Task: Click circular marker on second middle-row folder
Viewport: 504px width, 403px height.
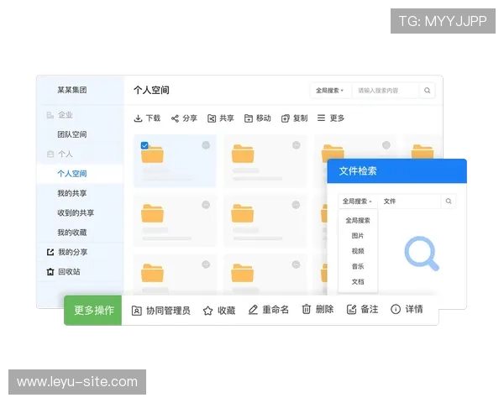Action: click(x=296, y=205)
